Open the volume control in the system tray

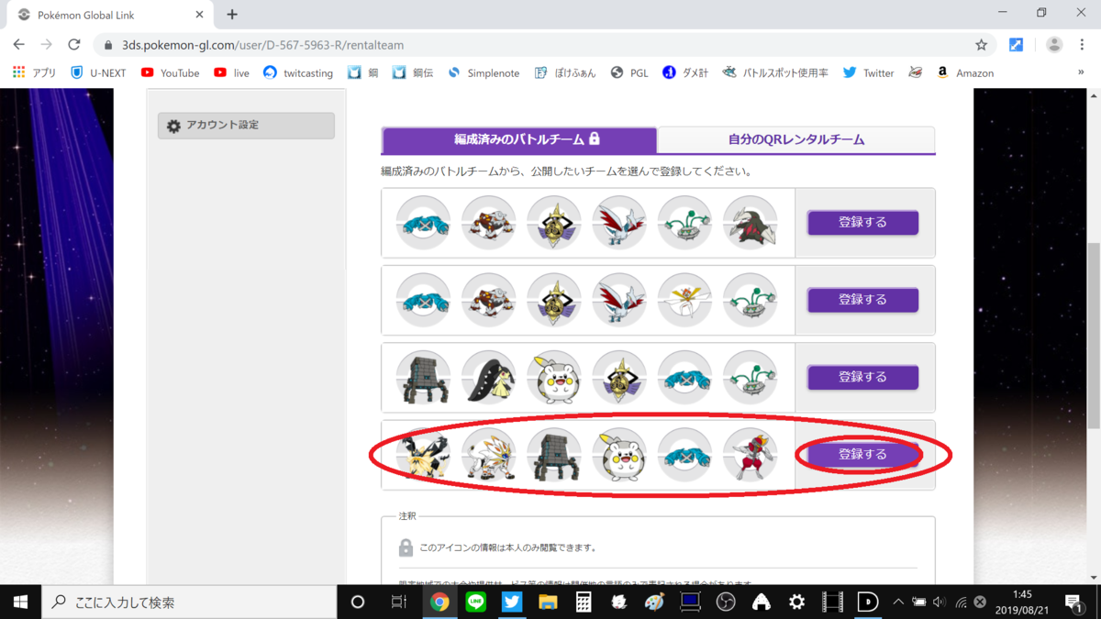point(939,602)
